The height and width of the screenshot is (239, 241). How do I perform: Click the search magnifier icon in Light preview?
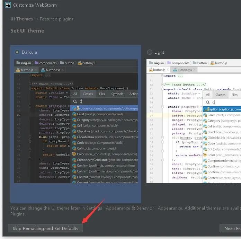(x=207, y=102)
